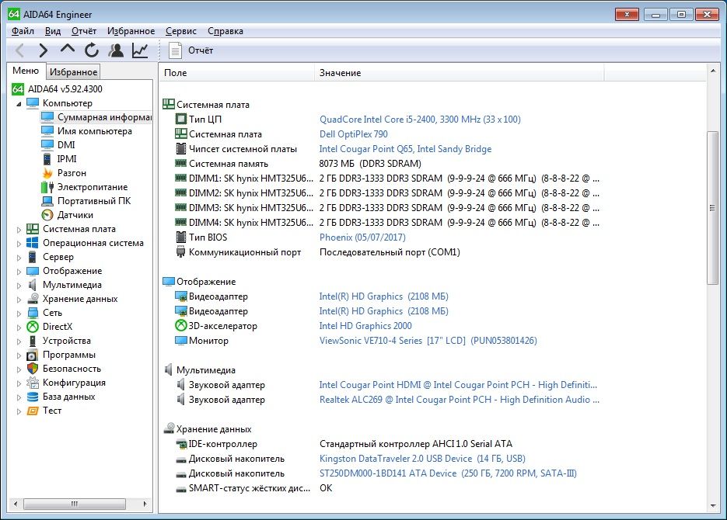Switch to the Избранное tab in sidebar
The height and width of the screenshot is (520, 727).
point(74,72)
